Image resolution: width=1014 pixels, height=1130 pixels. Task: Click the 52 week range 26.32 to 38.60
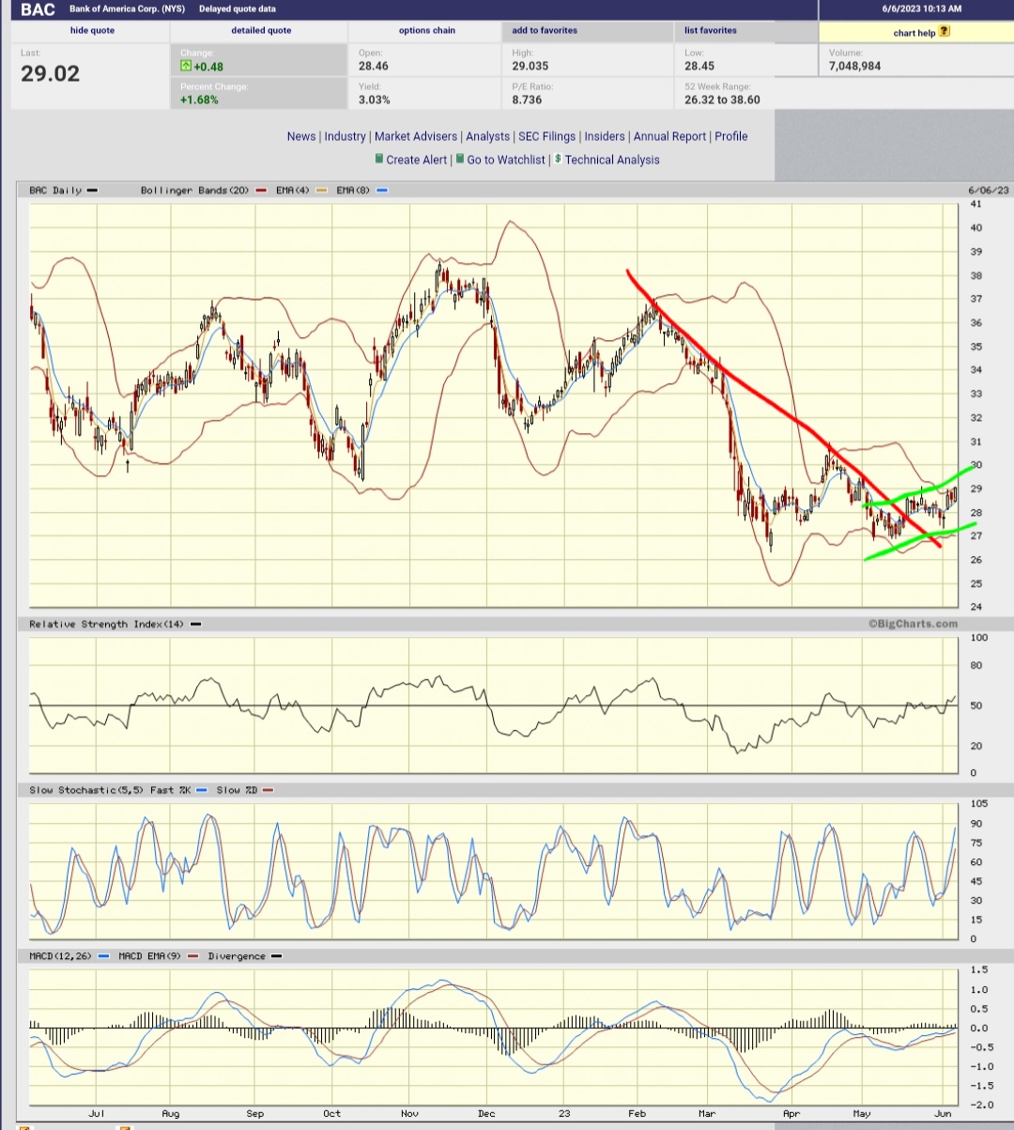coord(722,100)
